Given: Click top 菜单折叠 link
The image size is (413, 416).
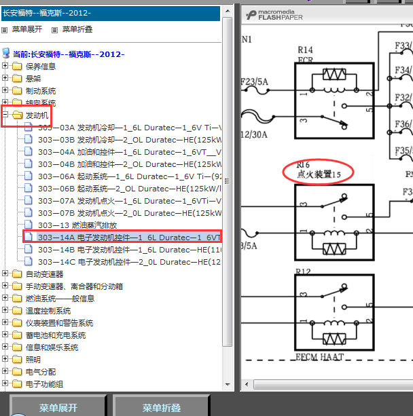Looking at the screenshot, I should click(77, 29).
